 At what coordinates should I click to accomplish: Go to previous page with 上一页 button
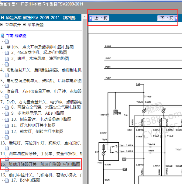click(x=99, y=18)
